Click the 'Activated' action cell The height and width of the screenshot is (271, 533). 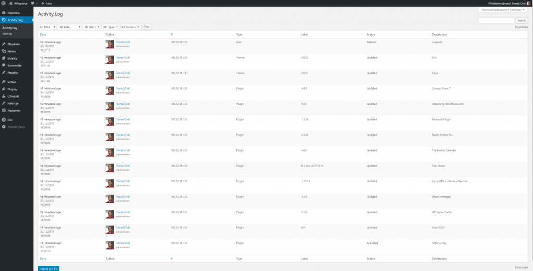pyautogui.click(x=372, y=243)
